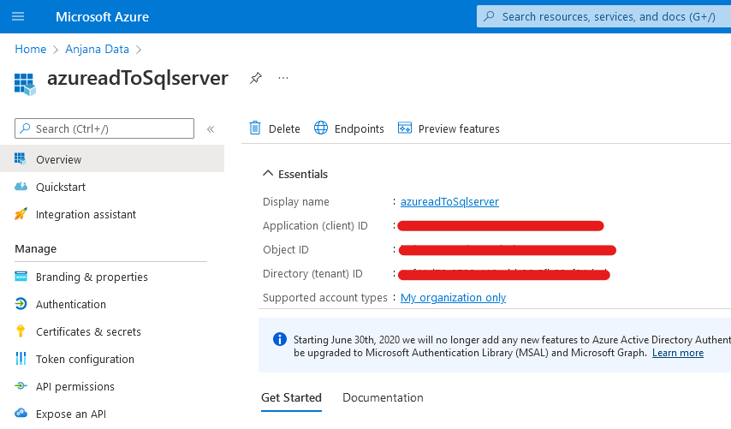This screenshot has width=731, height=429.
Task: Click the azureadToSqlserver display name link
Action: click(x=449, y=201)
